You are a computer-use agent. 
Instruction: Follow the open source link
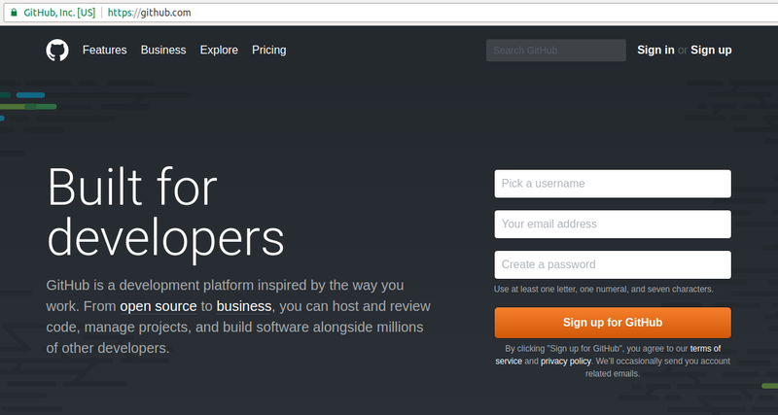click(159, 306)
